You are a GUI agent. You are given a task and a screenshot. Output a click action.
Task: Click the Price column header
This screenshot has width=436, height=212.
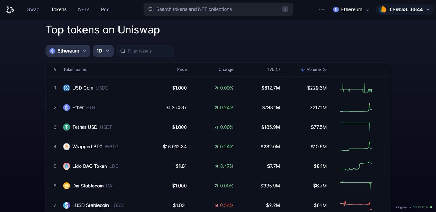pos(182,69)
